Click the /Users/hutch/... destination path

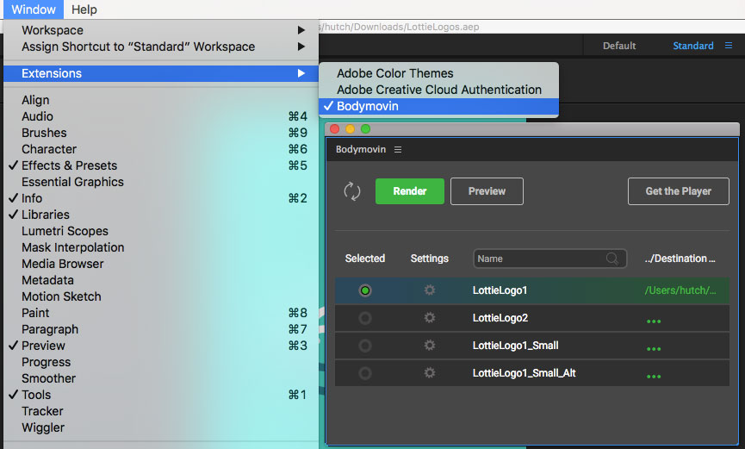[x=680, y=290]
